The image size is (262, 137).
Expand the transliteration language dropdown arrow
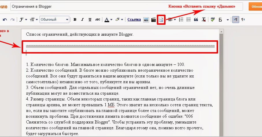pyautogui.click(x=228, y=20)
